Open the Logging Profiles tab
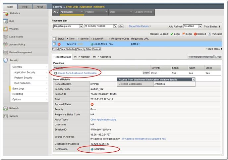Screen dimensions: 228x160 [143, 12]
